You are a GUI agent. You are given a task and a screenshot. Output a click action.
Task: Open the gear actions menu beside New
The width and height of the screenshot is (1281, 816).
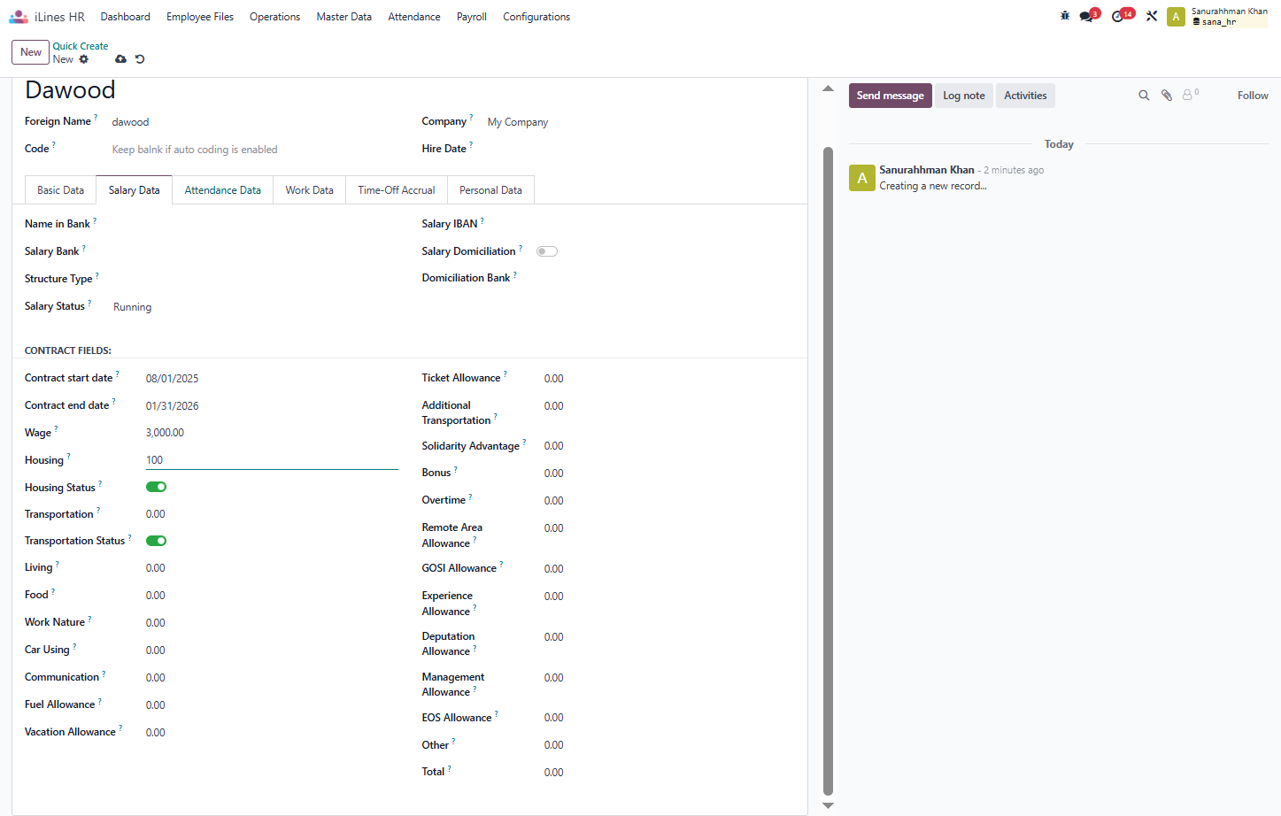click(84, 59)
